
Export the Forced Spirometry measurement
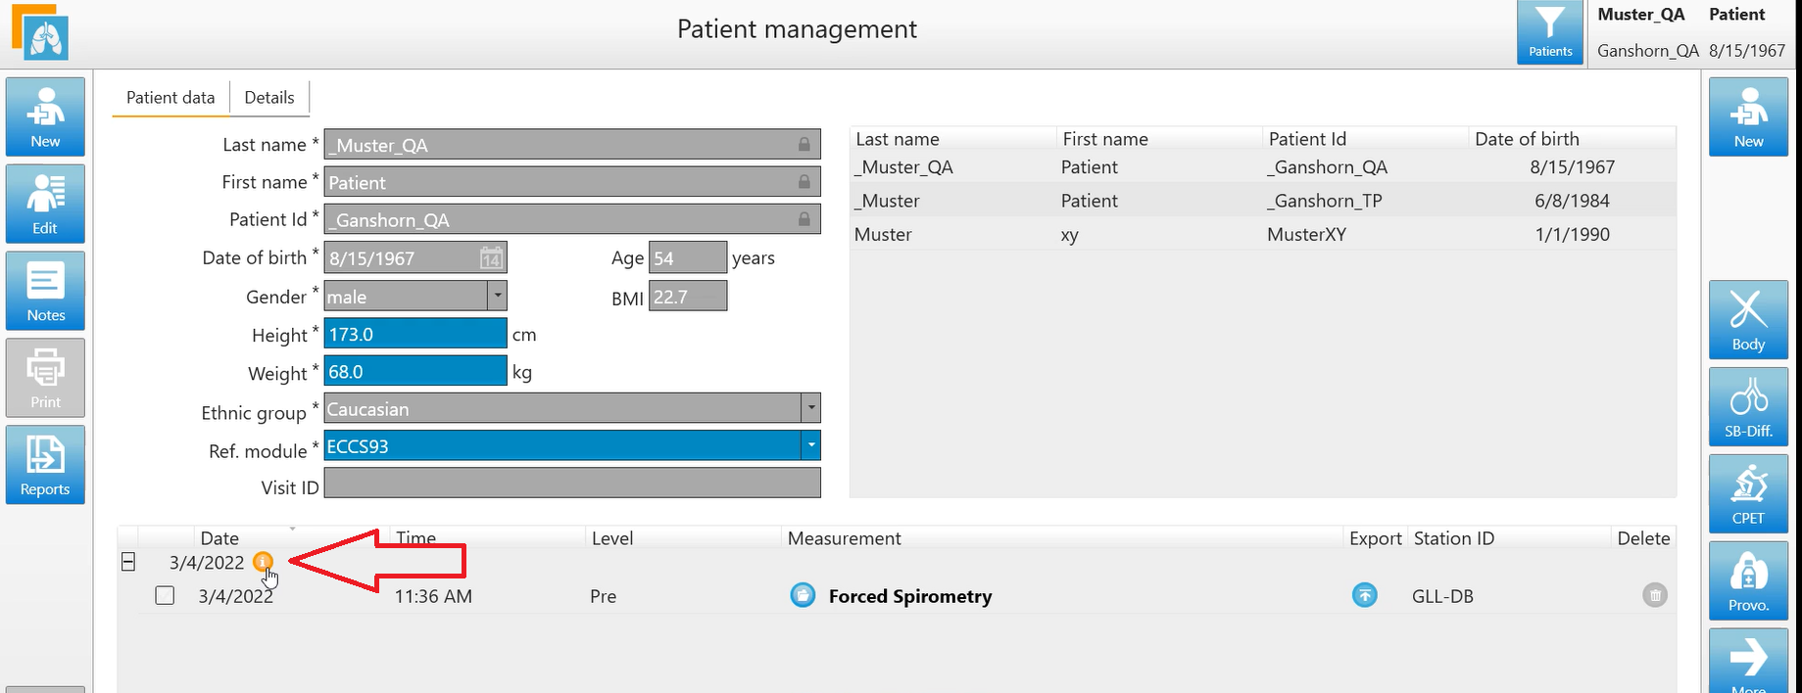pyautogui.click(x=1364, y=595)
